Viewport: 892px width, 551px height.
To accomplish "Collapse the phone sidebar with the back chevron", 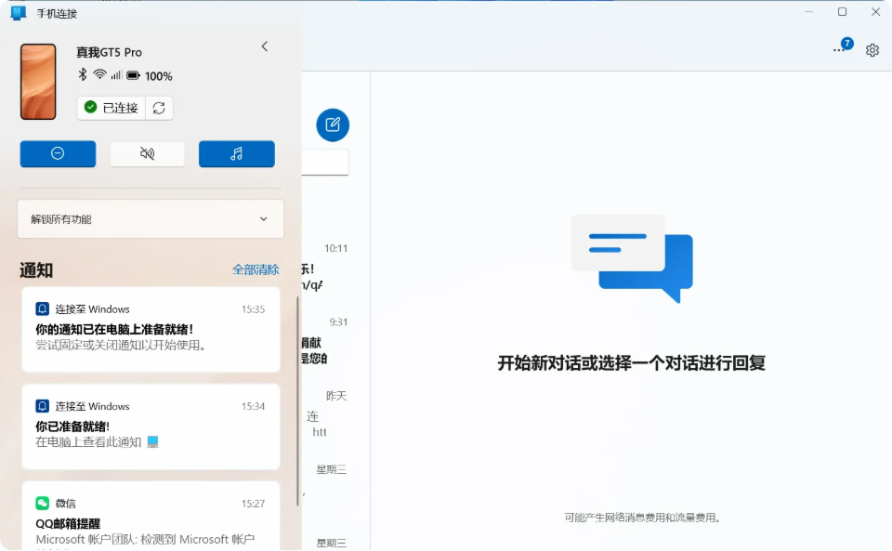I will coord(265,46).
